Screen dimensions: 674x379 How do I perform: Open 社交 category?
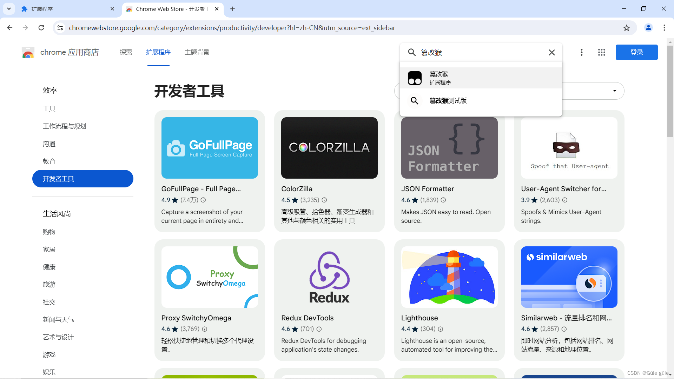click(49, 302)
